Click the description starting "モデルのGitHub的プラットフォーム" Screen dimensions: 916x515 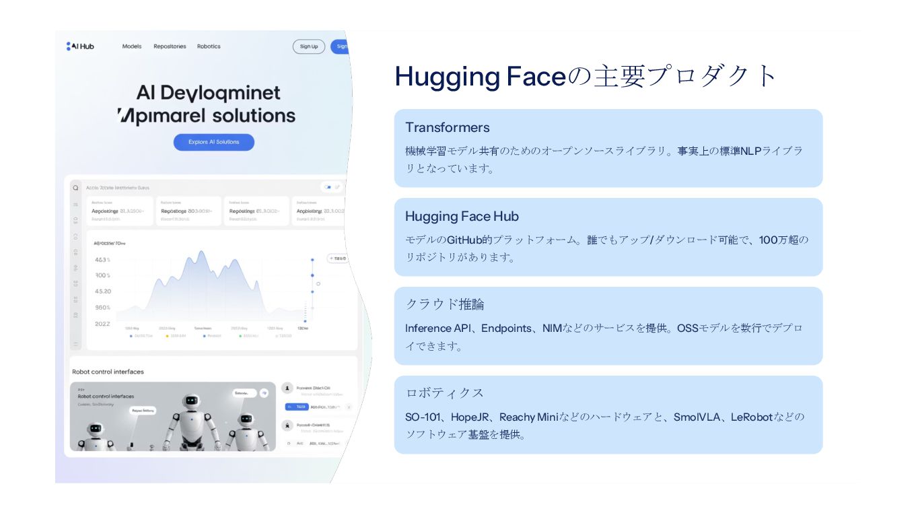coord(607,248)
